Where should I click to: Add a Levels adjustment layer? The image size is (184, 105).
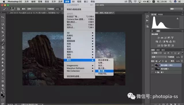162,38
